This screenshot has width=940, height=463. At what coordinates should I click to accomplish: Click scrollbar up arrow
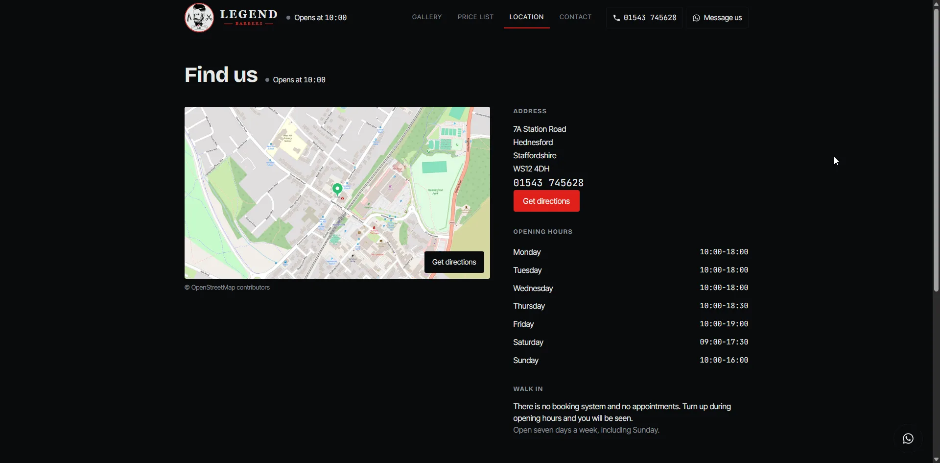(x=936, y=4)
